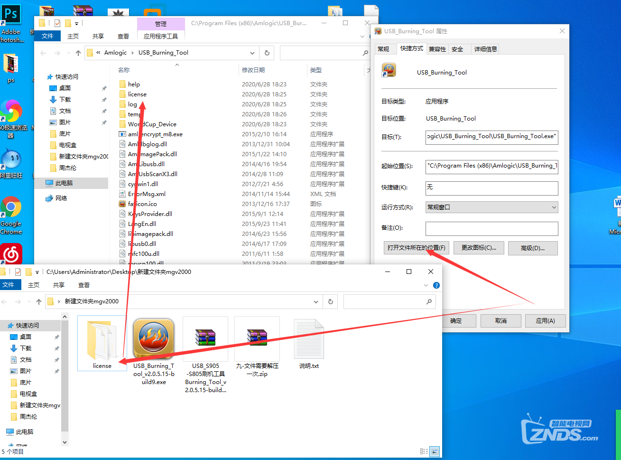Expand the address history dropdown in the USB_Burning_Tool window
The image size is (621, 460).
pos(252,53)
